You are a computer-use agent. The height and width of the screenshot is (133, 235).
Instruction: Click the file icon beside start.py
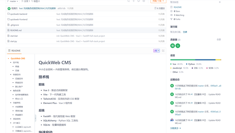click(9, 41)
